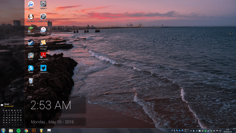Select the Steam desktop shortcut

point(31,43)
